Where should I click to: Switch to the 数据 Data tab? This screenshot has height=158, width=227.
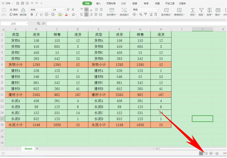click(x=135, y=3)
